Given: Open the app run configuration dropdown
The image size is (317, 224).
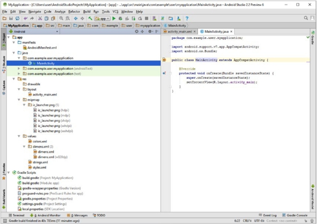Looking at the screenshot, I should 102,19.
